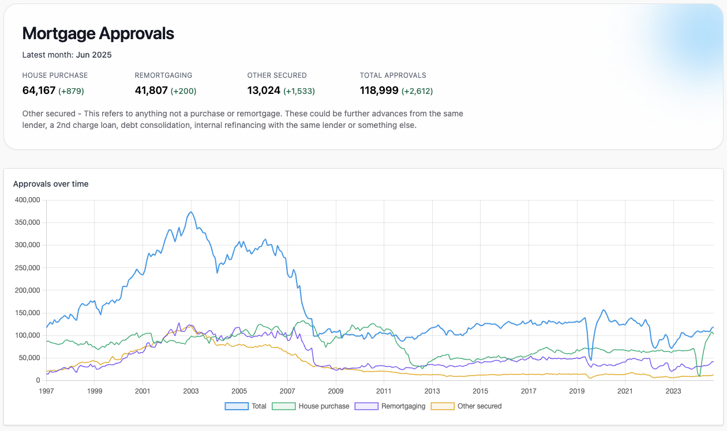Click the 2003 x-axis label
727x431 pixels.
191,391
